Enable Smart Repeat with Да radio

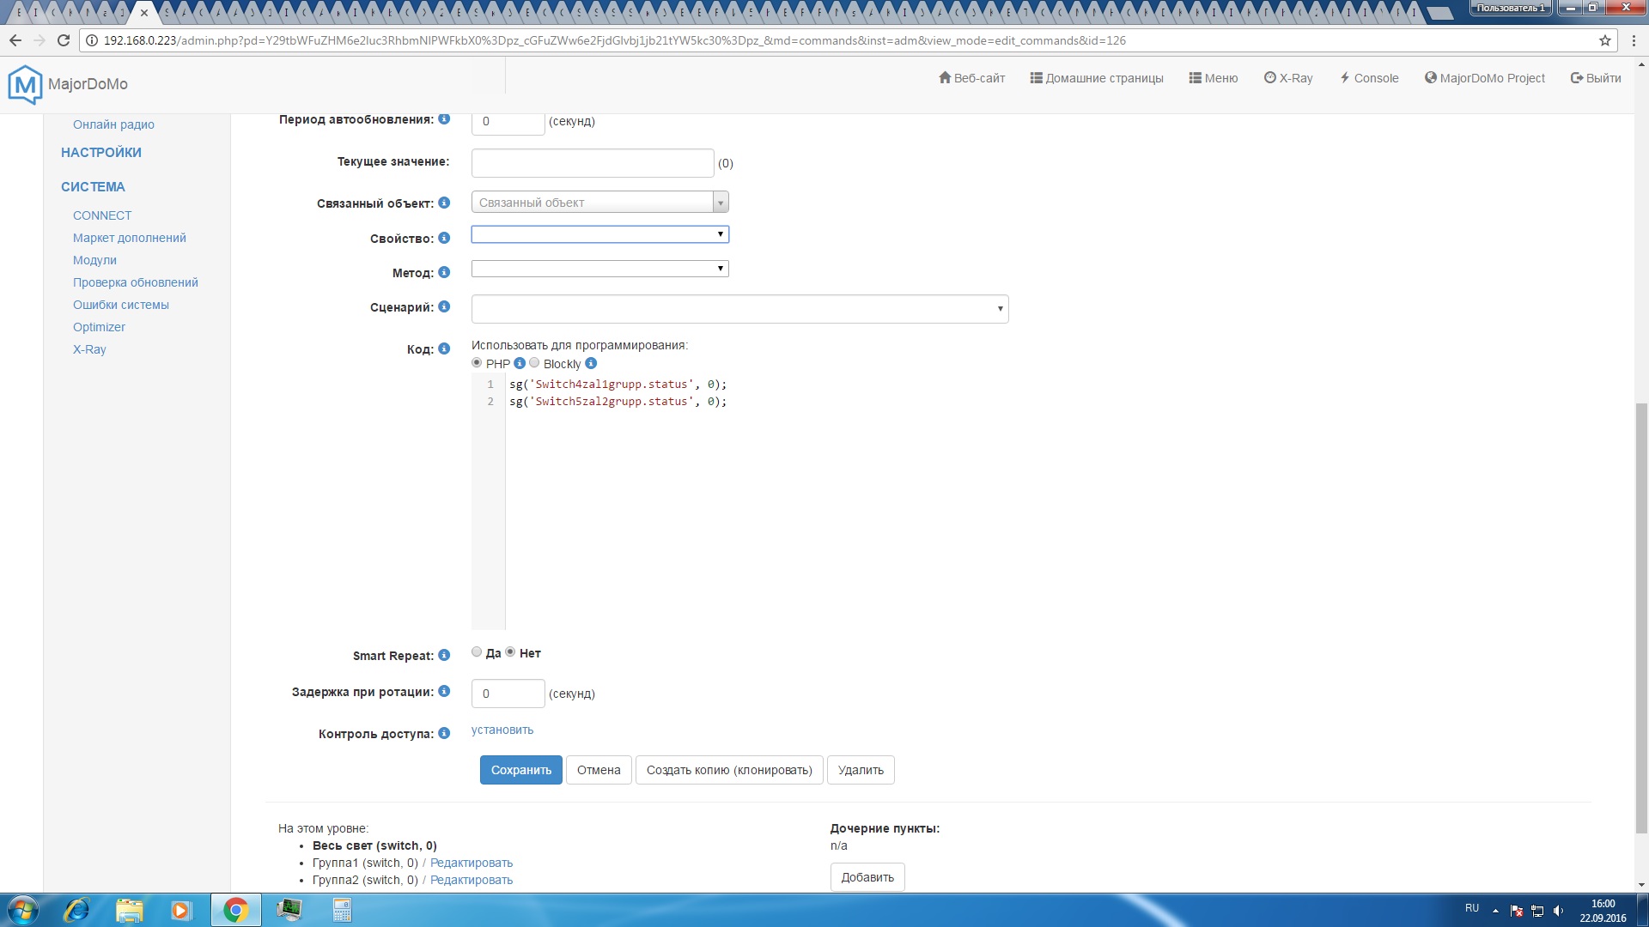tap(477, 652)
